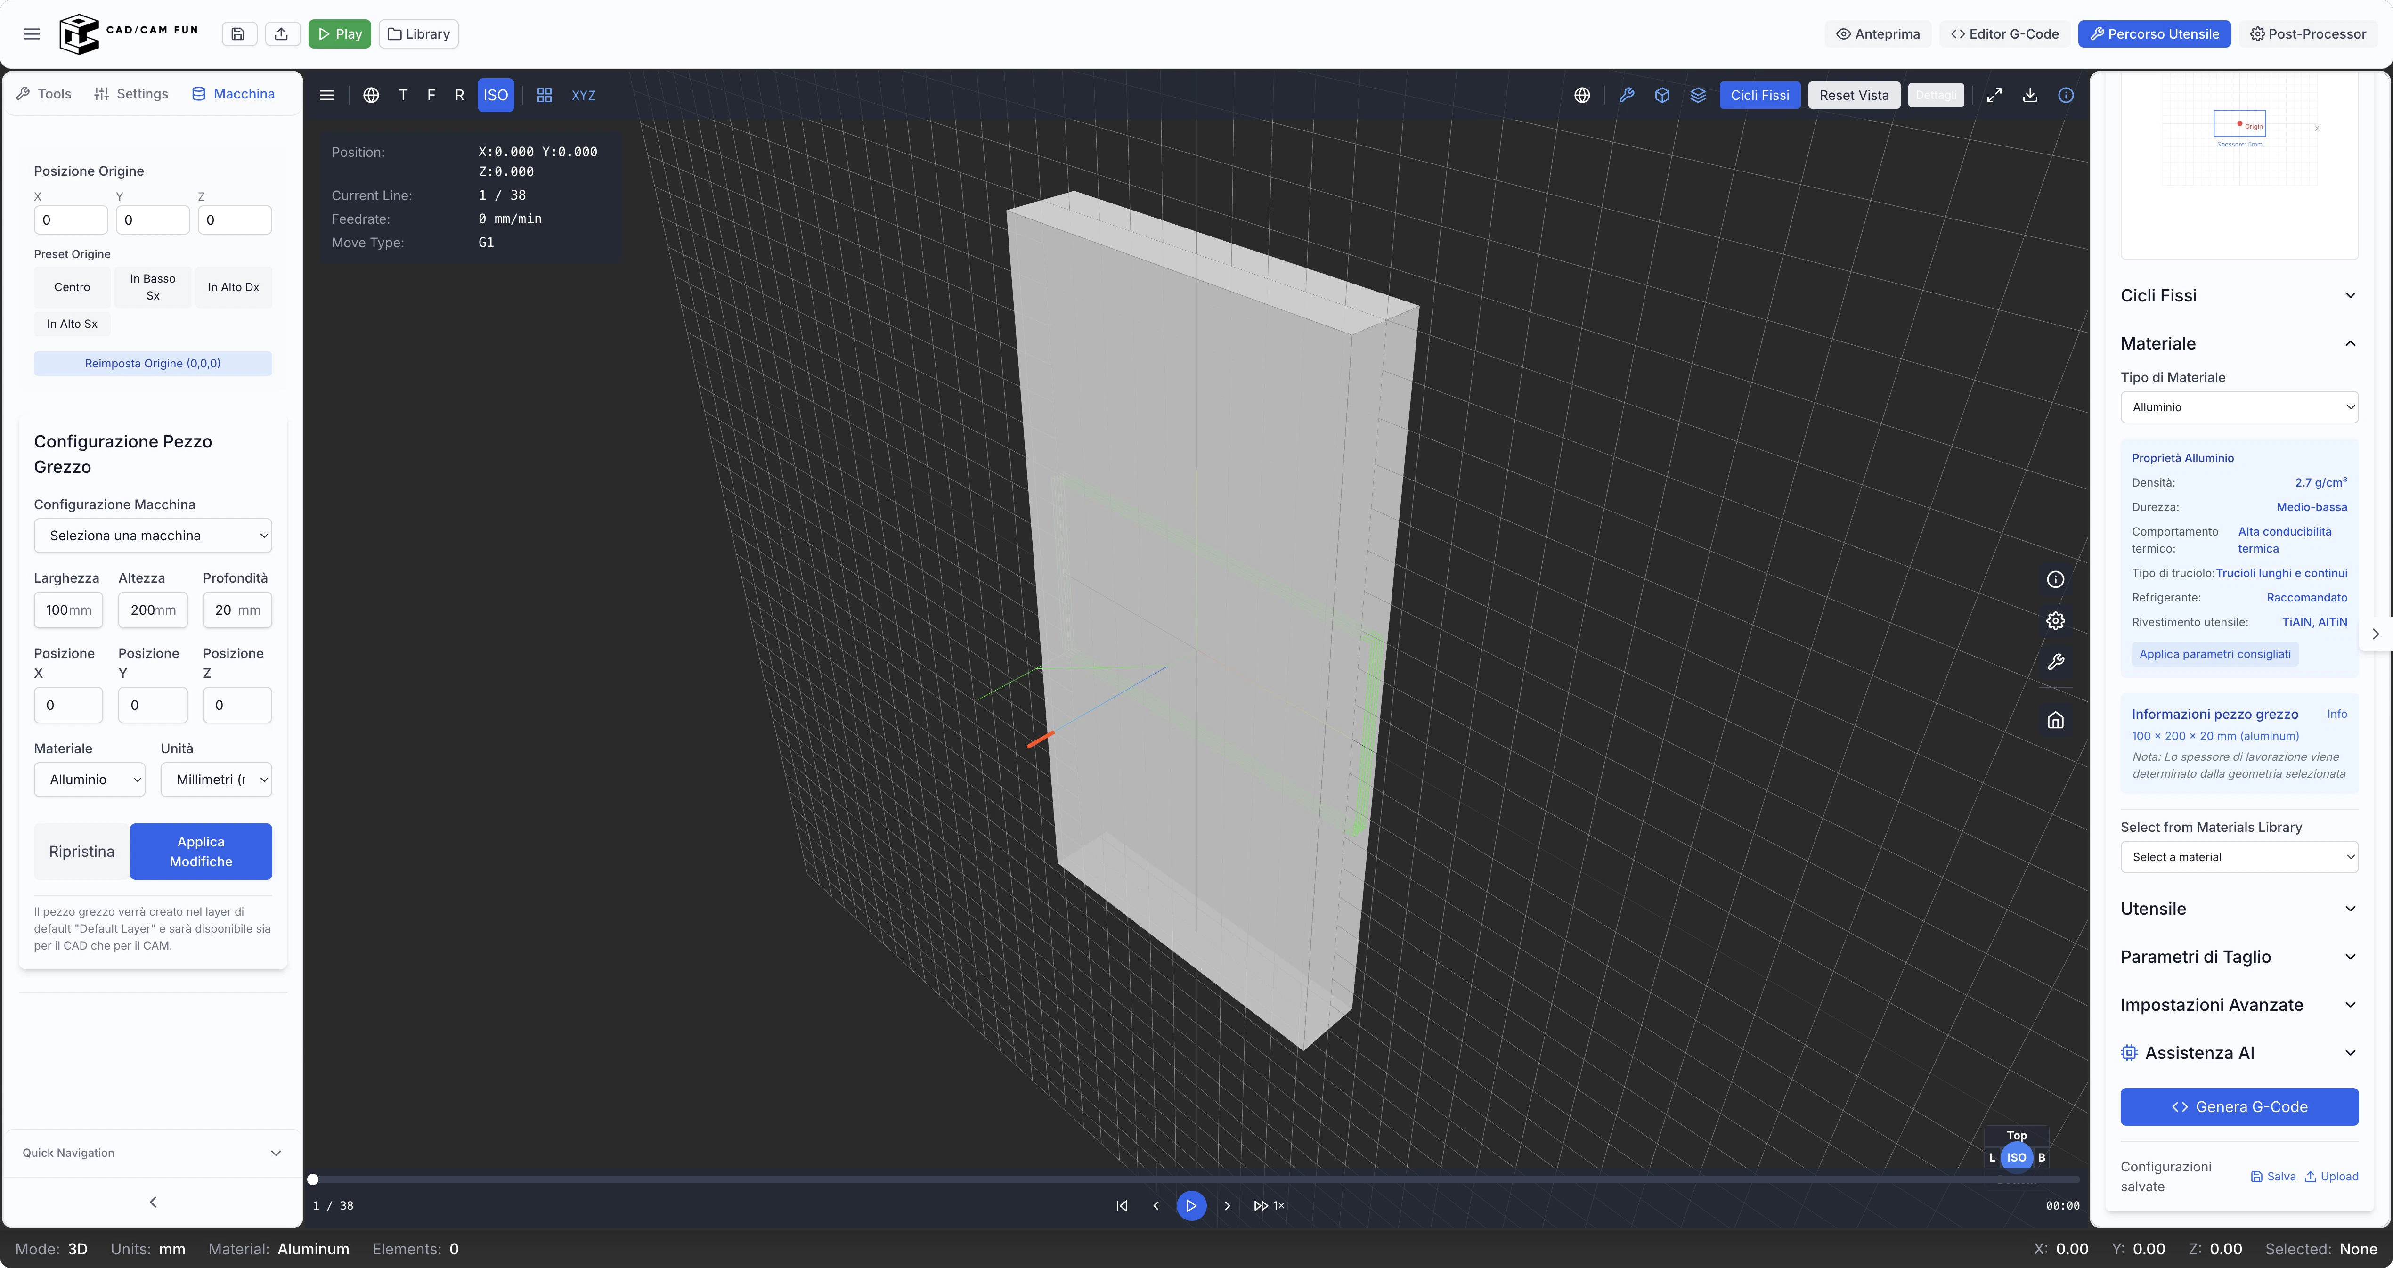Open the Select a material library dropdown
2393x1268 pixels.
pyautogui.click(x=2239, y=857)
